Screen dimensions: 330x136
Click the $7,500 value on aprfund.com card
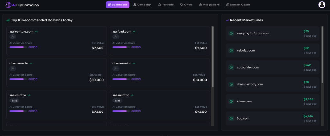(201, 48)
